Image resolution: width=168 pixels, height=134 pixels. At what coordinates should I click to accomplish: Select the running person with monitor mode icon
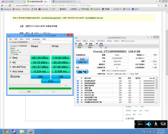[163, 124]
